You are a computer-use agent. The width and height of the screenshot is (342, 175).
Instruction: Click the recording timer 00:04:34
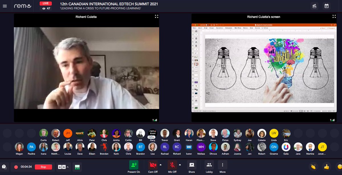(x=26, y=167)
